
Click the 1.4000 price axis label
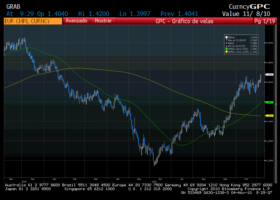pos(270,82)
